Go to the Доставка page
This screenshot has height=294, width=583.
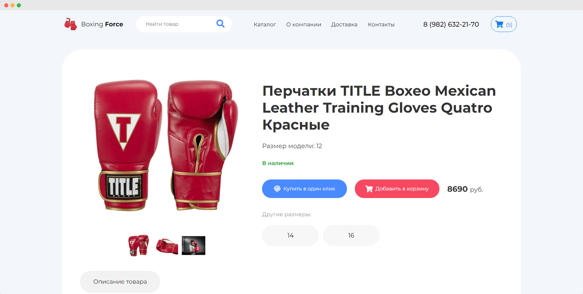coord(344,24)
